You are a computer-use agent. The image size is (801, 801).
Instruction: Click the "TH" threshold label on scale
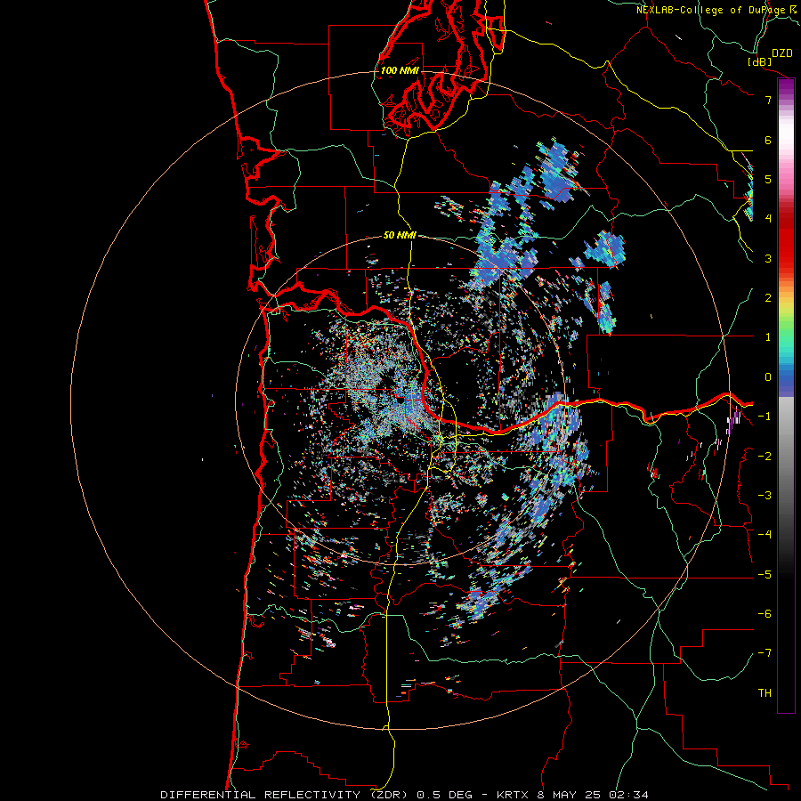(x=765, y=693)
